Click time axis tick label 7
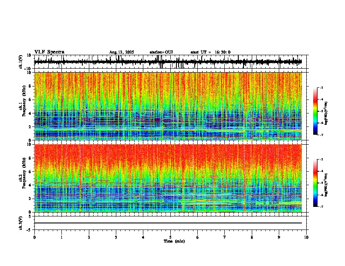Screen dimensions: 345x266 pos(225,237)
